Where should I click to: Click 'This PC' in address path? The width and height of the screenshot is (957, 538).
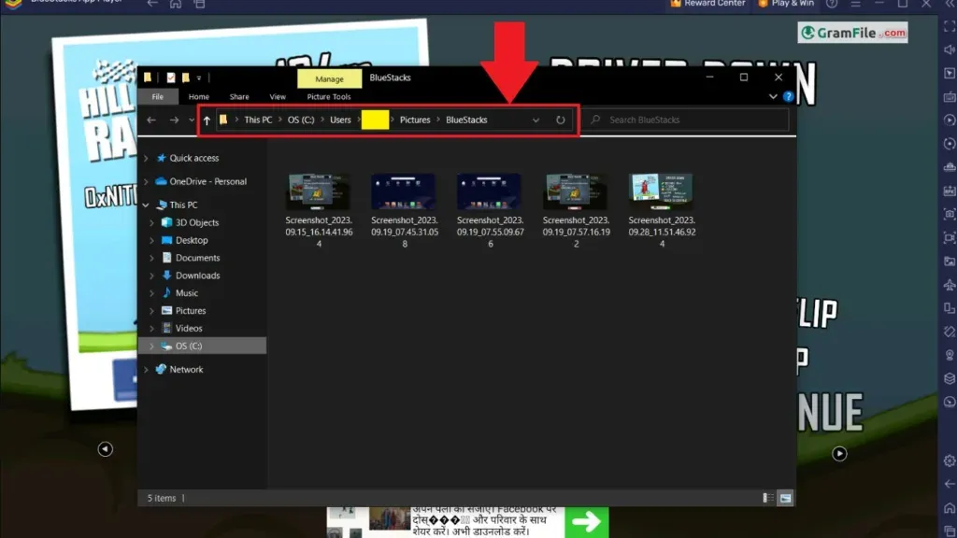click(258, 120)
